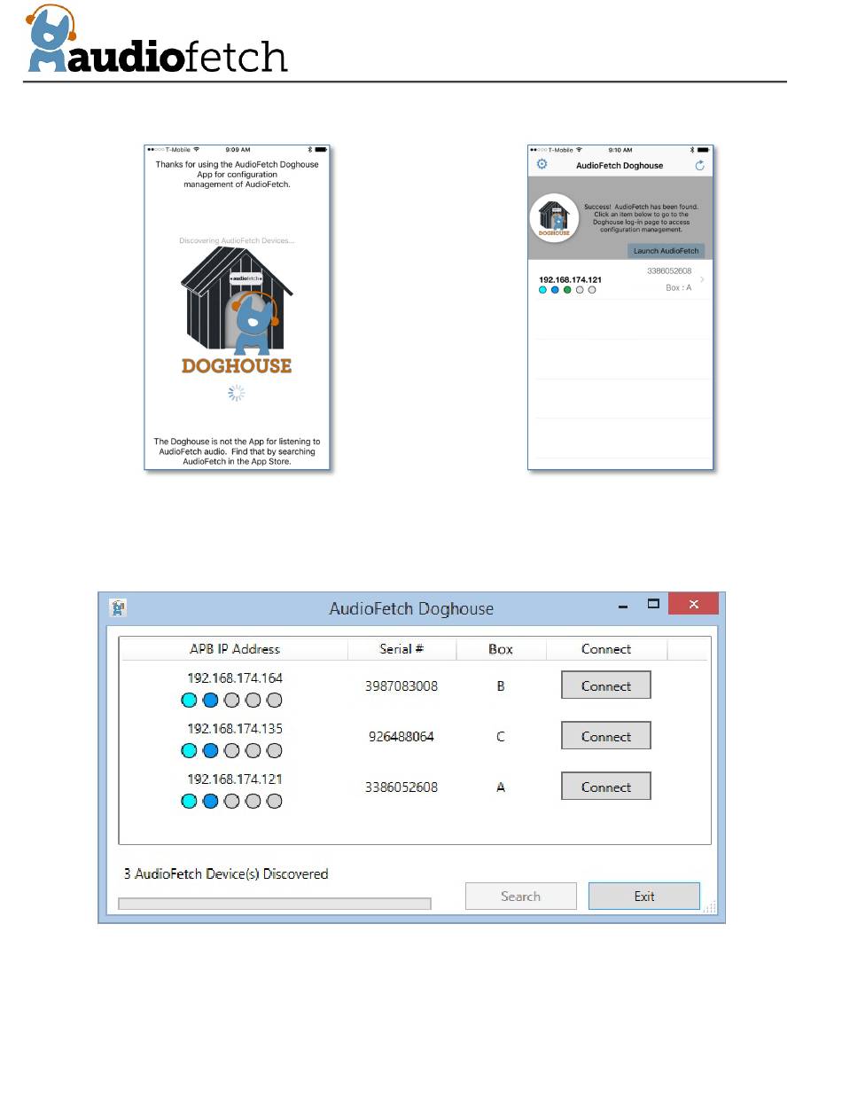This screenshot has width=842, height=1112.
Task: Click '3 AudioFetch Device(s) Discovered' status text
Action: click(226, 873)
